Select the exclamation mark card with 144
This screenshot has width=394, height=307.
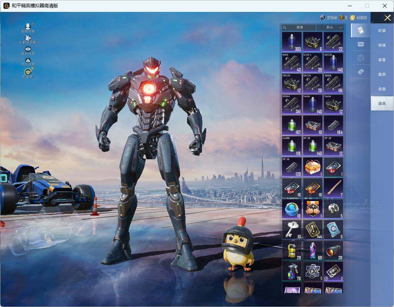click(313, 229)
